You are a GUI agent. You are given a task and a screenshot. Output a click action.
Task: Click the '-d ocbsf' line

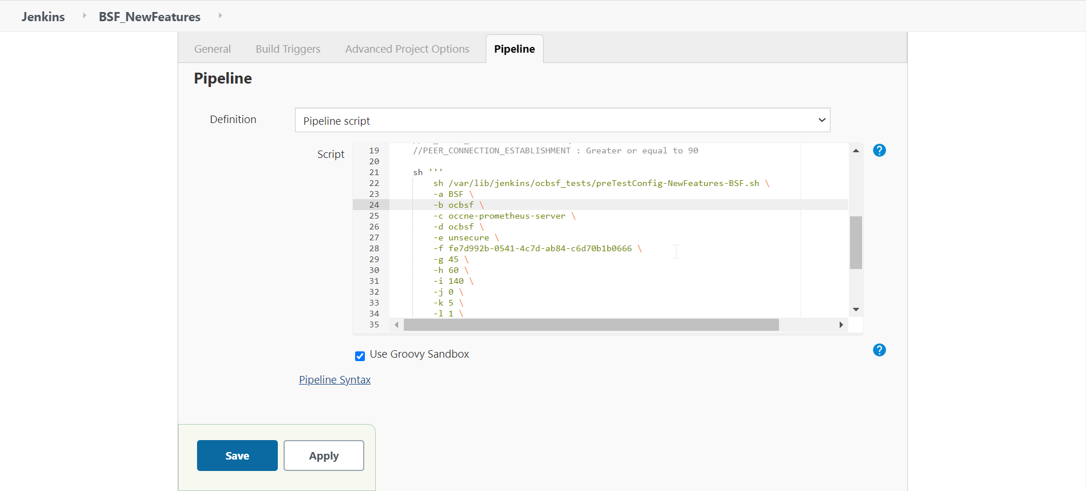tap(459, 227)
